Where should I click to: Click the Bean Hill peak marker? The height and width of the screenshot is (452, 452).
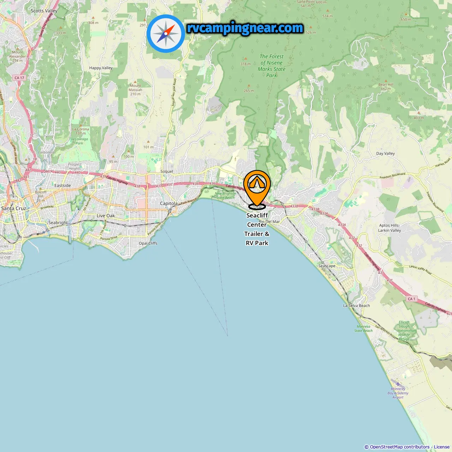coord(386,81)
